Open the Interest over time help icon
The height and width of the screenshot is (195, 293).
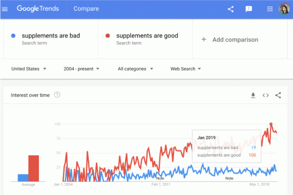tap(57, 95)
